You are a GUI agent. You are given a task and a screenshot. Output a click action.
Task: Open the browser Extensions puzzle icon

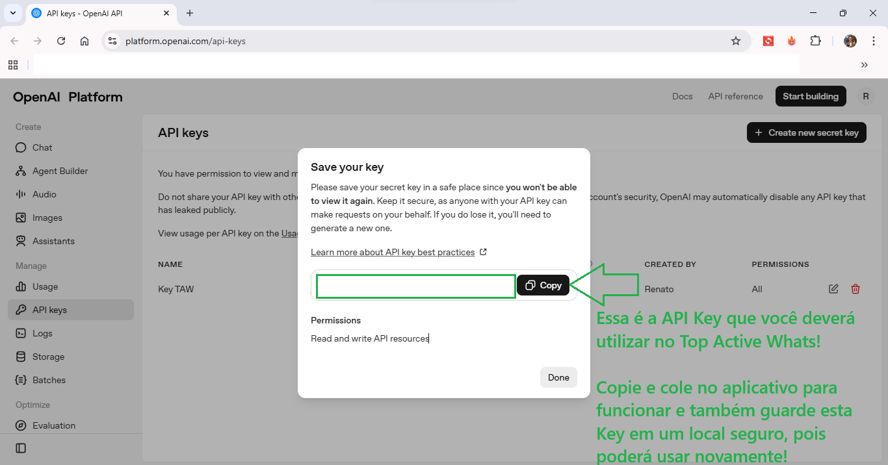pos(815,41)
